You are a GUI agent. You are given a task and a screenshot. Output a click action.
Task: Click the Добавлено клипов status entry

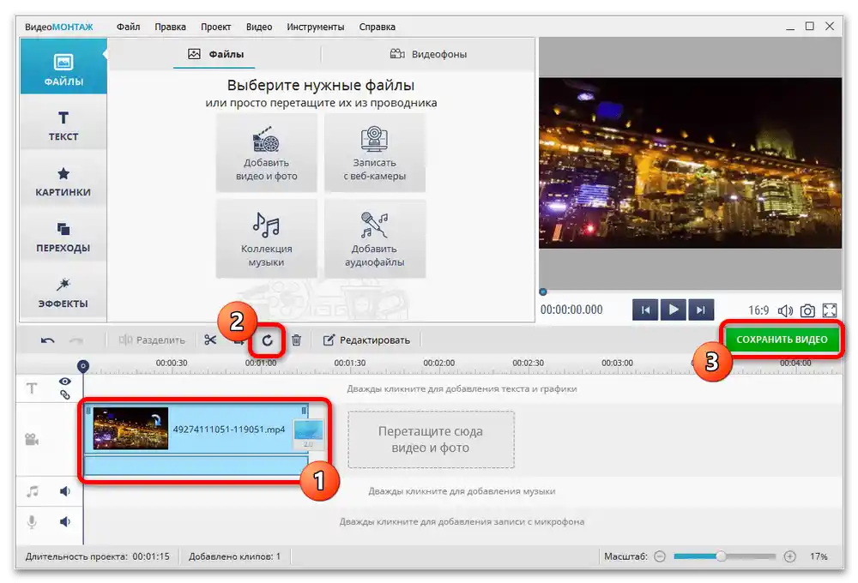click(x=234, y=556)
